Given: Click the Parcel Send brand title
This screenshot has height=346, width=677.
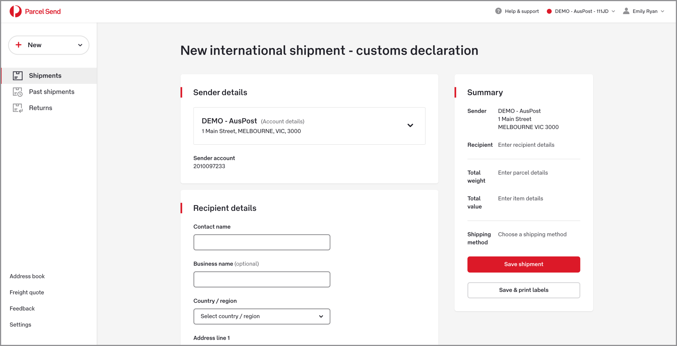Looking at the screenshot, I should tap(43, 12).
